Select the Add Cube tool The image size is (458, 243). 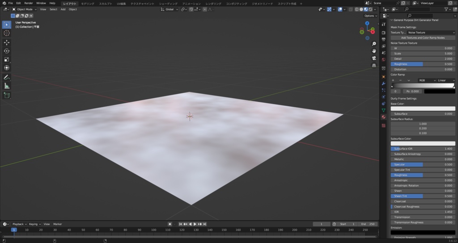7,96
